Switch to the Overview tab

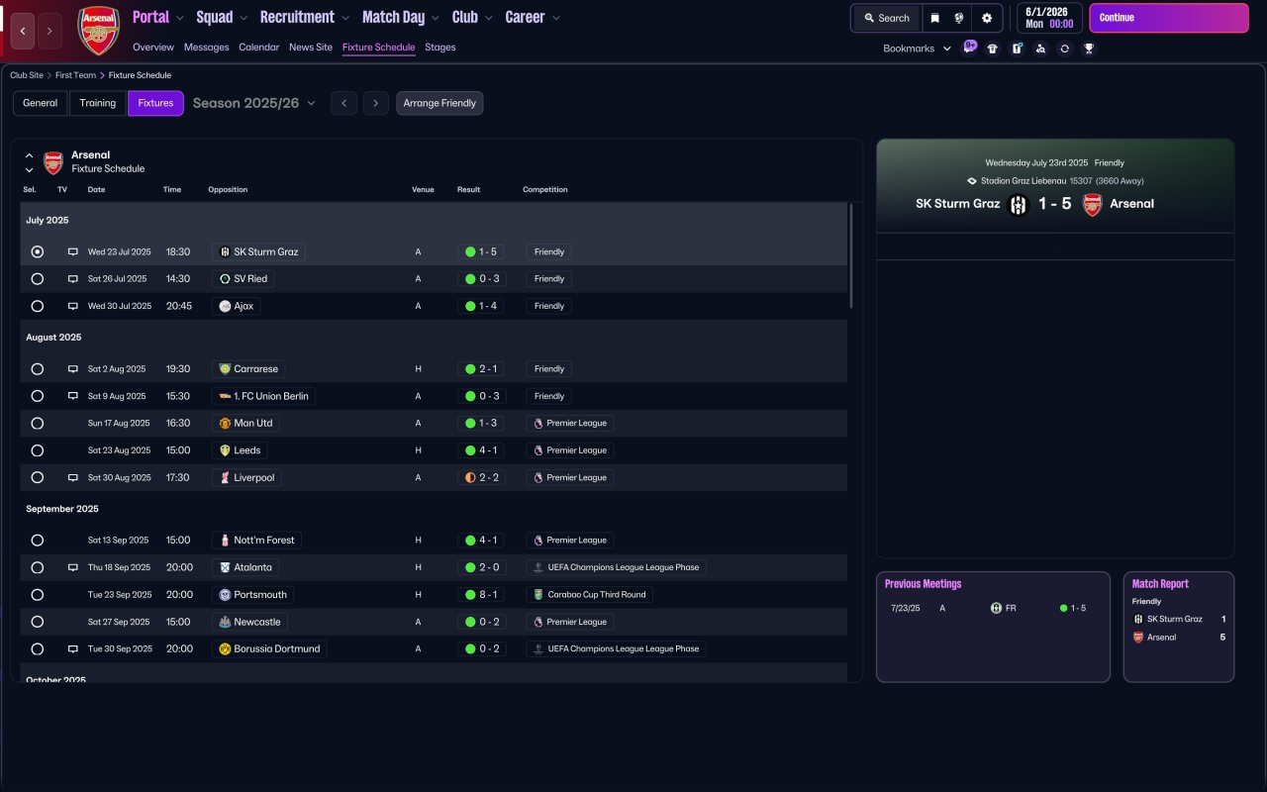tap(153, 47)
